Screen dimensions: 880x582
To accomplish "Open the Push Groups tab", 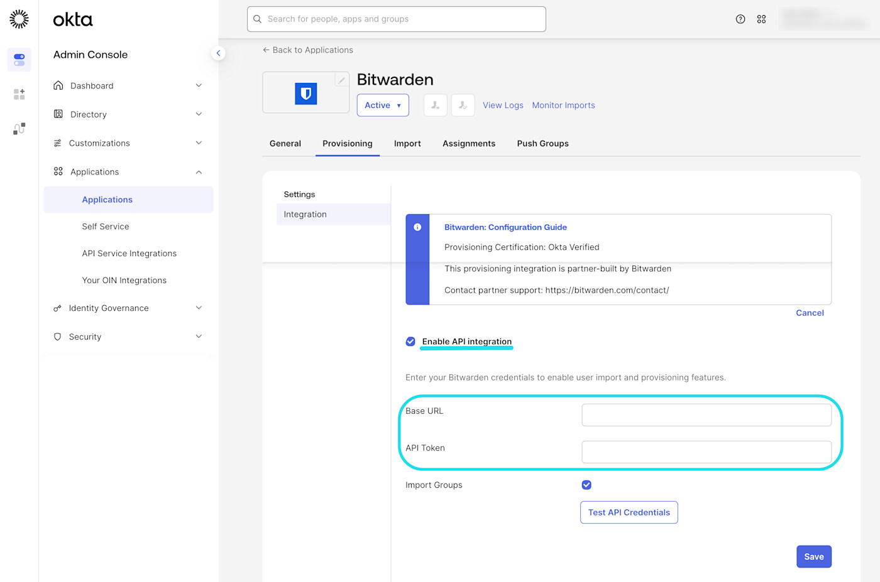I will coord(543,144).
